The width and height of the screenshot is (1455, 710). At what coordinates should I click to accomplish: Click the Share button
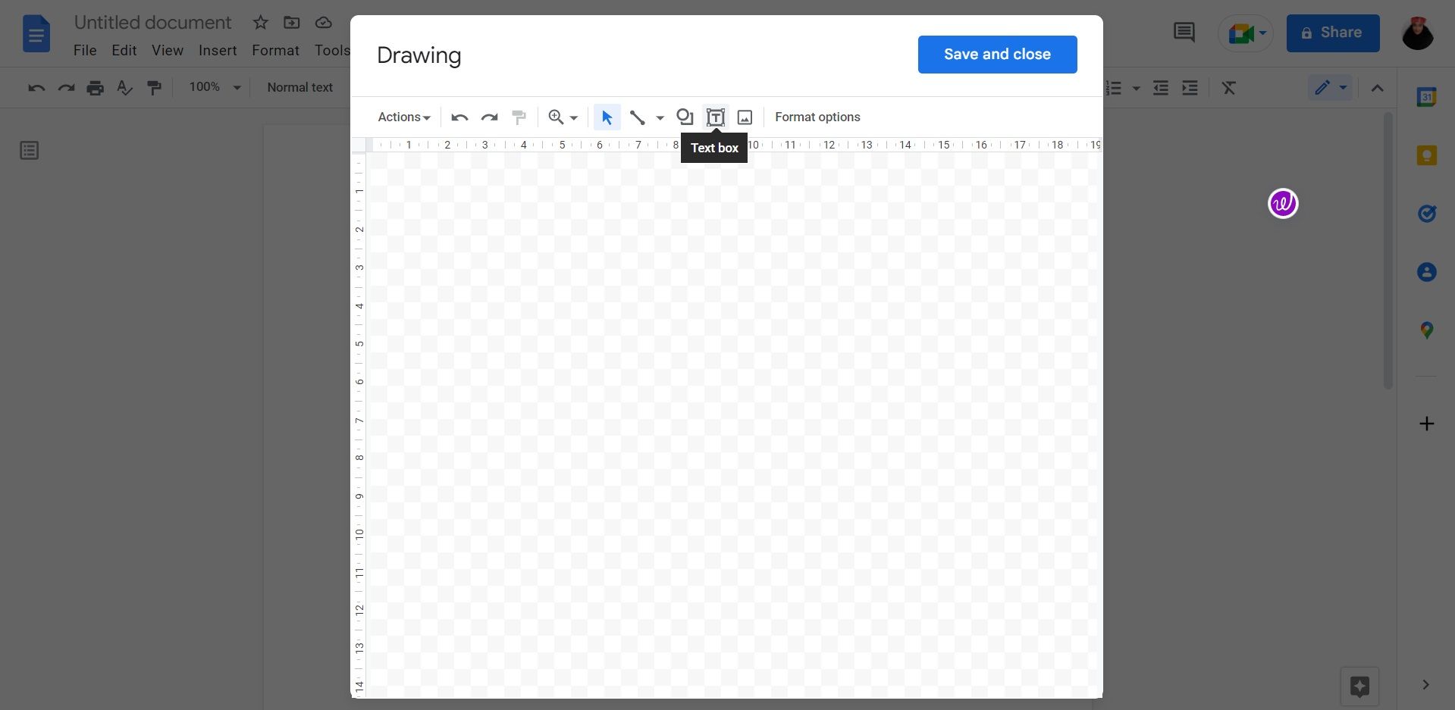pyautogui.click(x=1332, y=33)
